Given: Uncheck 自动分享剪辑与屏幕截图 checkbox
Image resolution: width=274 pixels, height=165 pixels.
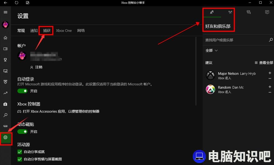Looking at the screenshot, I should pos(20,159).
